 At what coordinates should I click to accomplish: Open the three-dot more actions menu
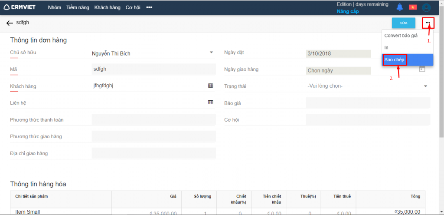(428, 23)
